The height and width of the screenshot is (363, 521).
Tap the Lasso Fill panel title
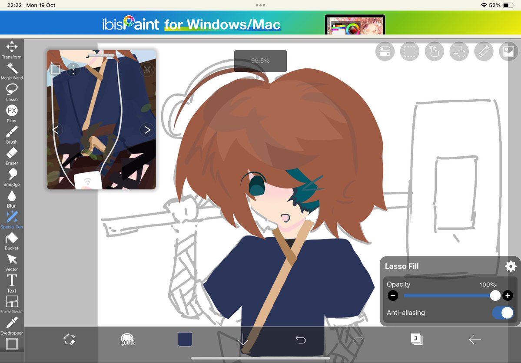pos(402,266)
